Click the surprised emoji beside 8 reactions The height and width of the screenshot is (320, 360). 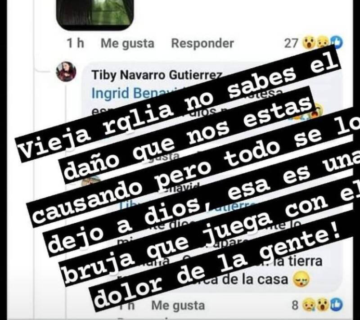pos(323,305)
